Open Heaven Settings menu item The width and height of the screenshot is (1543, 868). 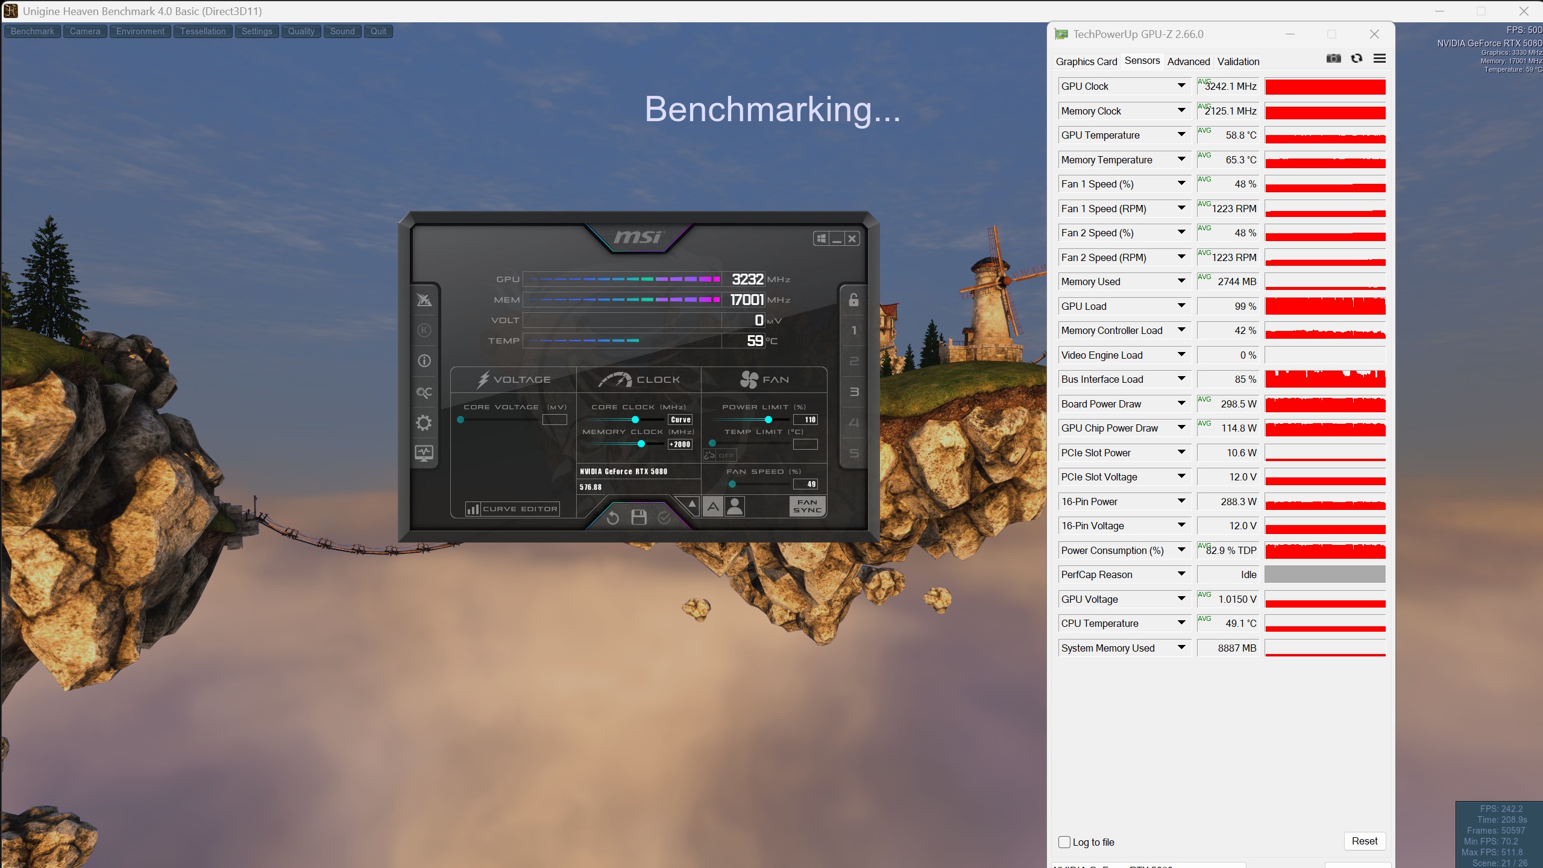257,31
